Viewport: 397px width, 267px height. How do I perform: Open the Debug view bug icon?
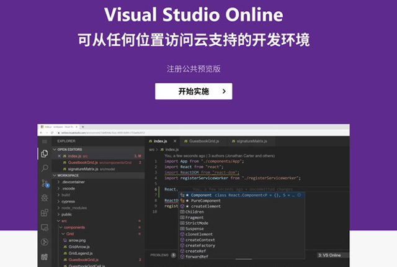(x=45, y=197)
